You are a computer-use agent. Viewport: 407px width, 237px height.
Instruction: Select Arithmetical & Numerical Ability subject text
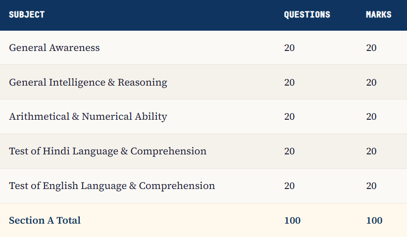pos(88,117)
